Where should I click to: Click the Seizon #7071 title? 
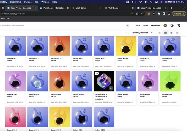[144, 58]
